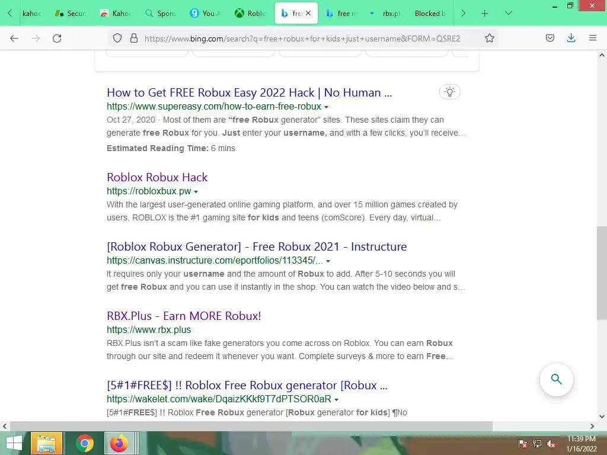The image size is (607, 455).
Task: Click the vertical scrollbar down arrow
Action: (x=602, y=416)
